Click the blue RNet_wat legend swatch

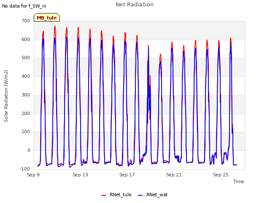[x=140, y=195]
